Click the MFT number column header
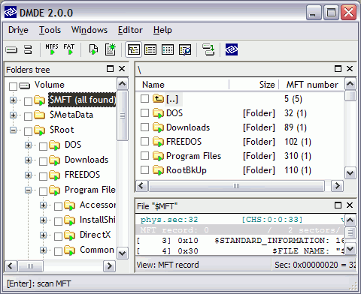Viewport: 361px width, 294px height. click(x=312, y=85)
